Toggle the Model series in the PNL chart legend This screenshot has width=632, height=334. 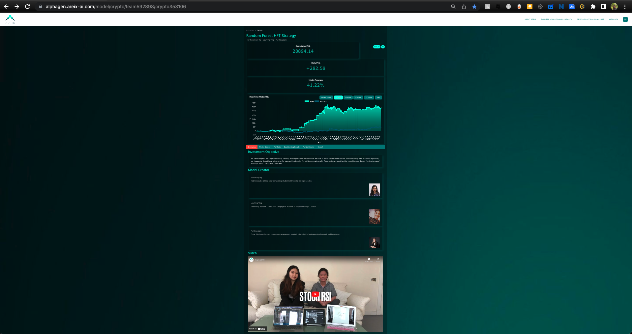coord(309,101)
